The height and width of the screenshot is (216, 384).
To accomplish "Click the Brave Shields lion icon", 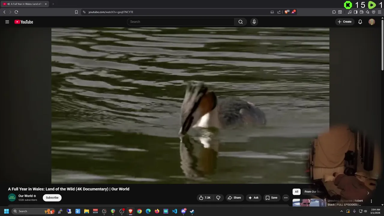I will [287, 12].
